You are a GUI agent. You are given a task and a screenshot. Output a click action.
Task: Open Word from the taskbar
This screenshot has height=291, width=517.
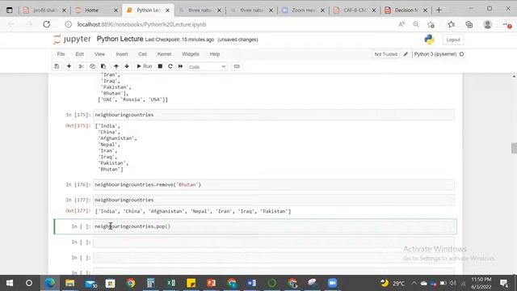(251, 283)
